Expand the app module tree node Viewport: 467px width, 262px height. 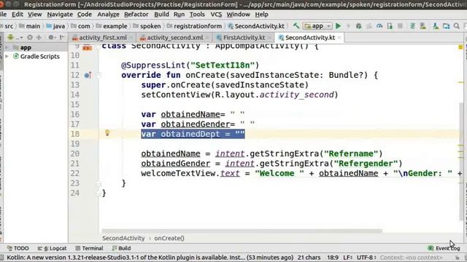(7, 47)
